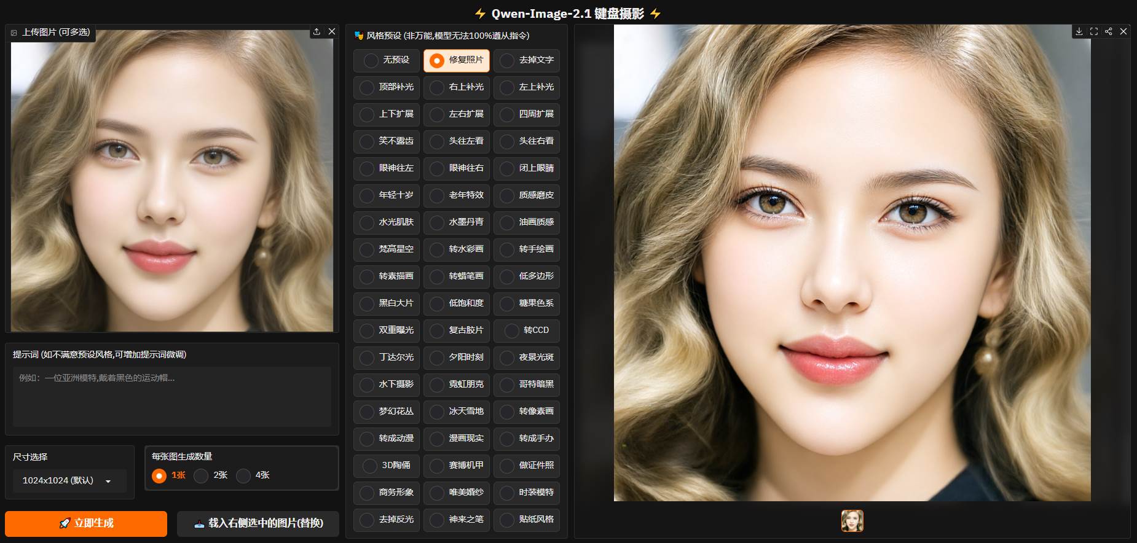
Task: Select the 左上补光 preset
Action: pos(527,87)
